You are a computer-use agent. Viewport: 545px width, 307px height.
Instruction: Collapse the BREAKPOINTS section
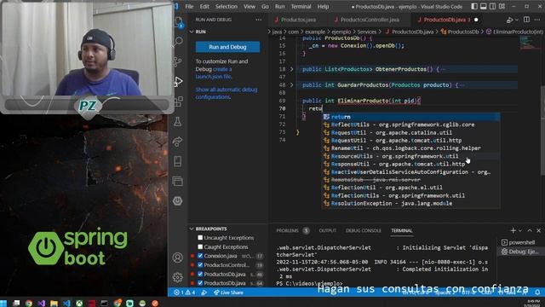[192, 229]
